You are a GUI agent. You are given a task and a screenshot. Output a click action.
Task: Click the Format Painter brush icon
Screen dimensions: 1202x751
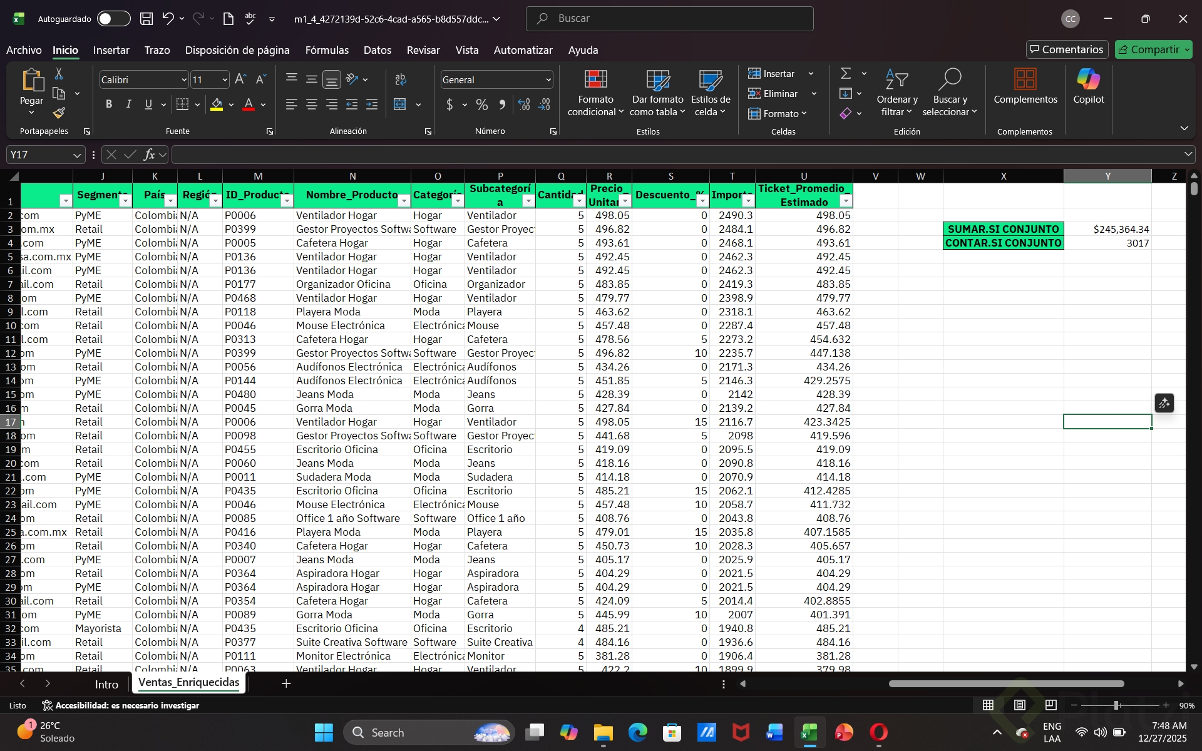tap(59, 113)
